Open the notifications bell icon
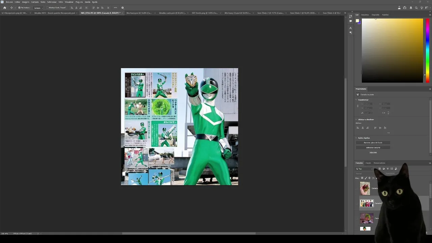The height and width of the screenshot is (243, 432). click(x=411, y=8)
